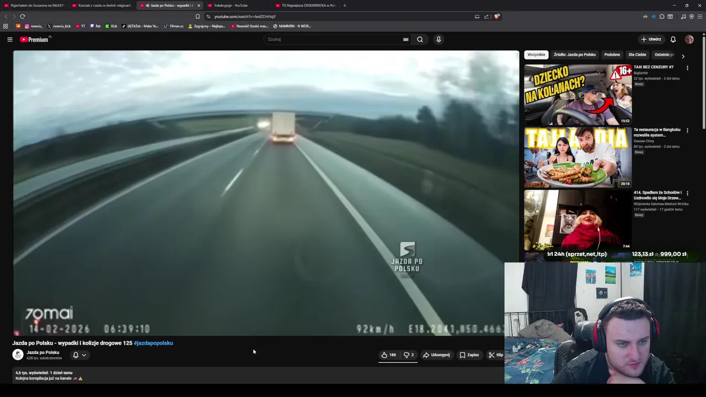The width and height of the screenshot is (706, 397).
Task: Switch to 'TO Największa DEGENERATKA' browser tab
Action: (x=306, y=6)
